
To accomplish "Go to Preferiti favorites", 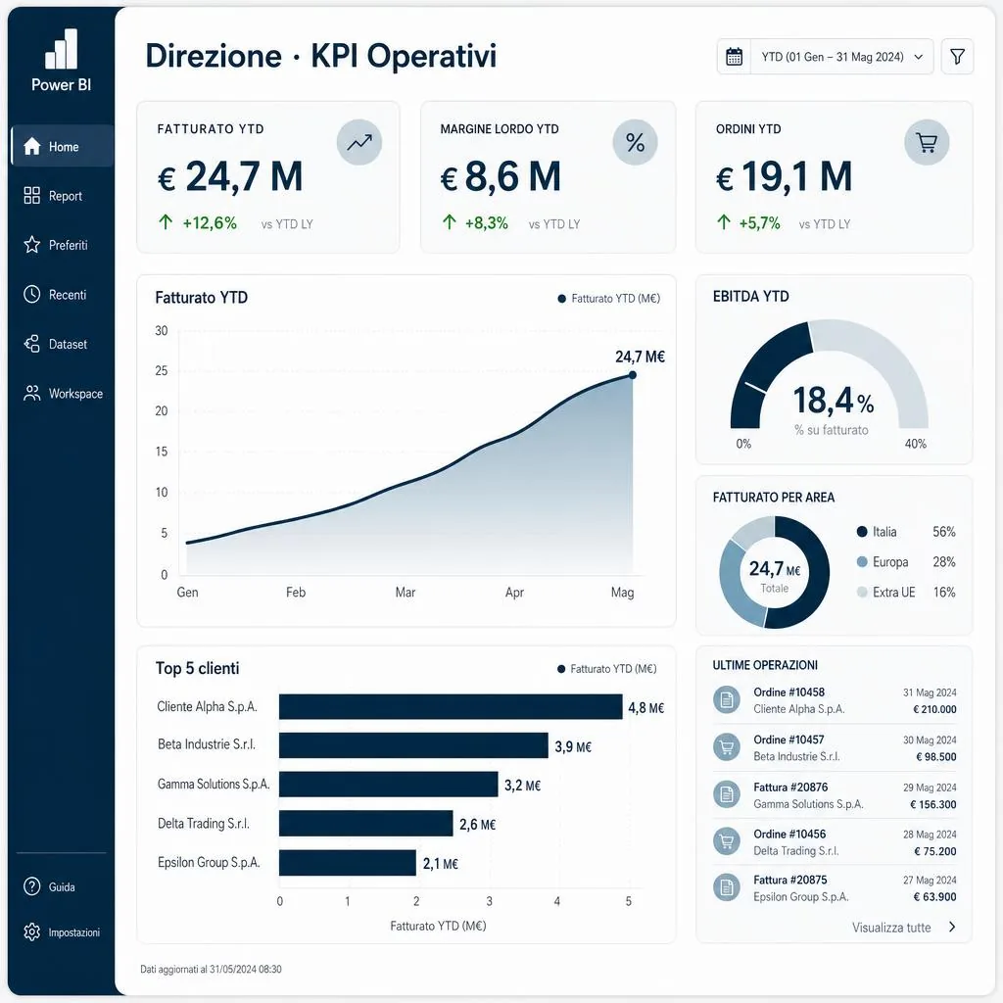I will [x=63, y=245].
